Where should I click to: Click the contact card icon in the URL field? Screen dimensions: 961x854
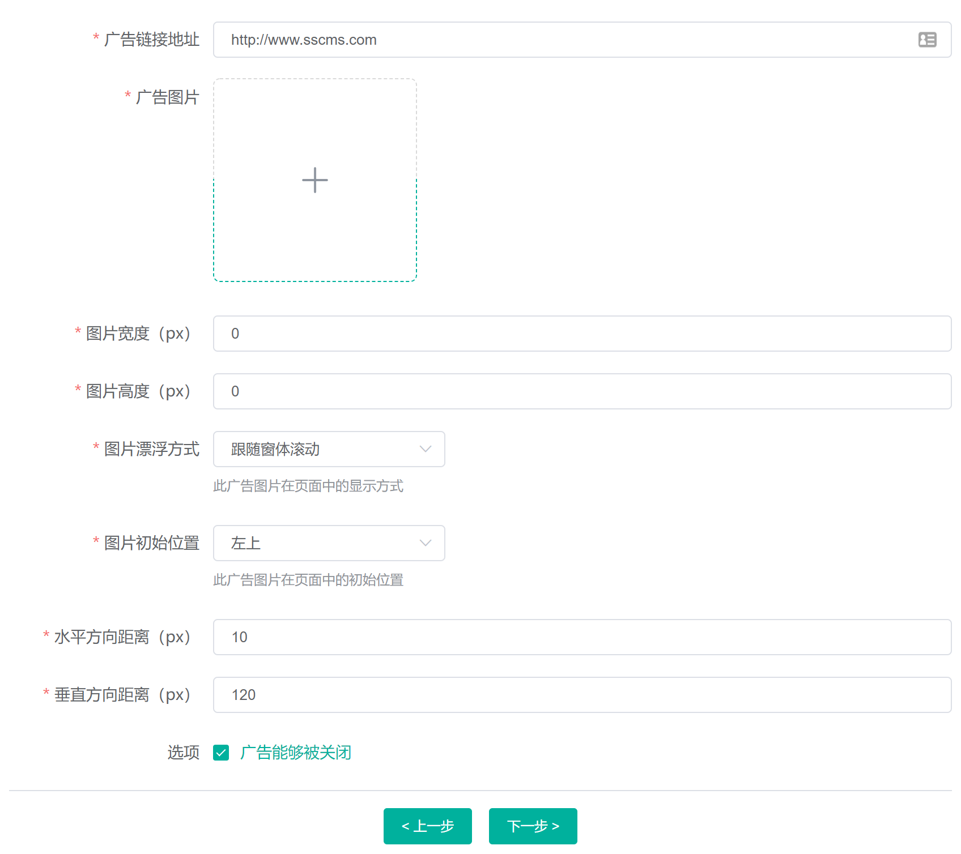(927, 40)
